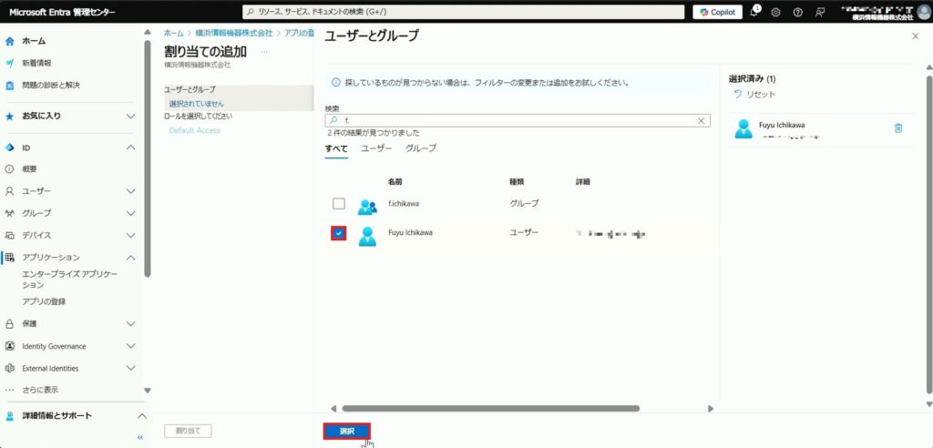Screen dimensions: 933x448
Task: Click the f.ichikawa group icon
Action: pyautogui.click(x=367, y=207)
